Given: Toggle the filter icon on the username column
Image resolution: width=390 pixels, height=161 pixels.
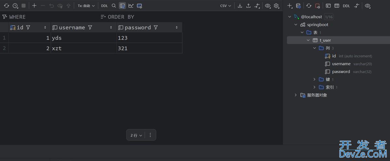Looking at the screenshot, I should click(90, 28).
